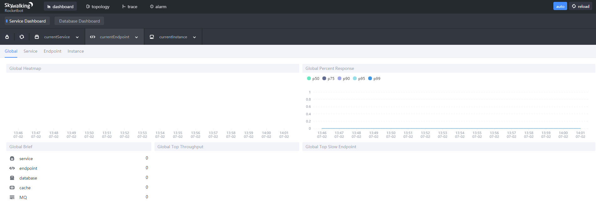Screen dimensions: 596x214
Task: Click the Skywalking Rocketbot logo
Action: click(x=18, y=7)
